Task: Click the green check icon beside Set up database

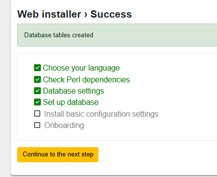Action: [x=37, y=102]
